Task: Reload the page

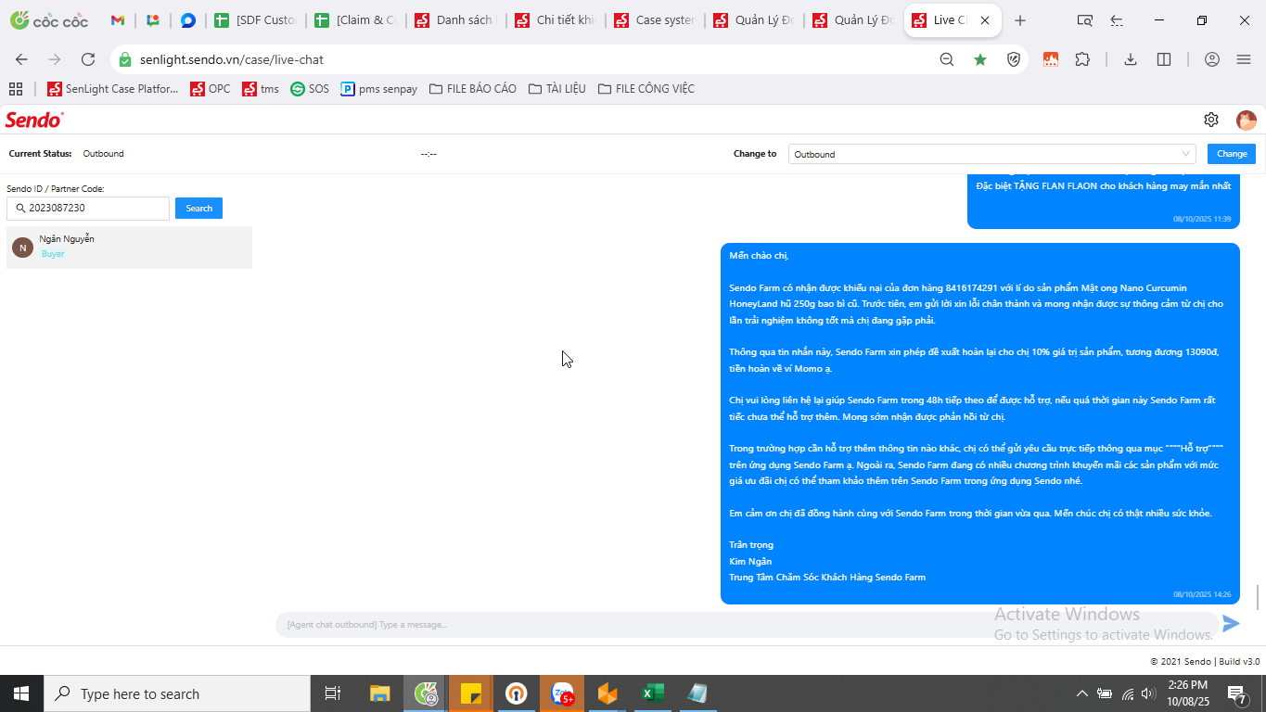Action: point(88,59)
